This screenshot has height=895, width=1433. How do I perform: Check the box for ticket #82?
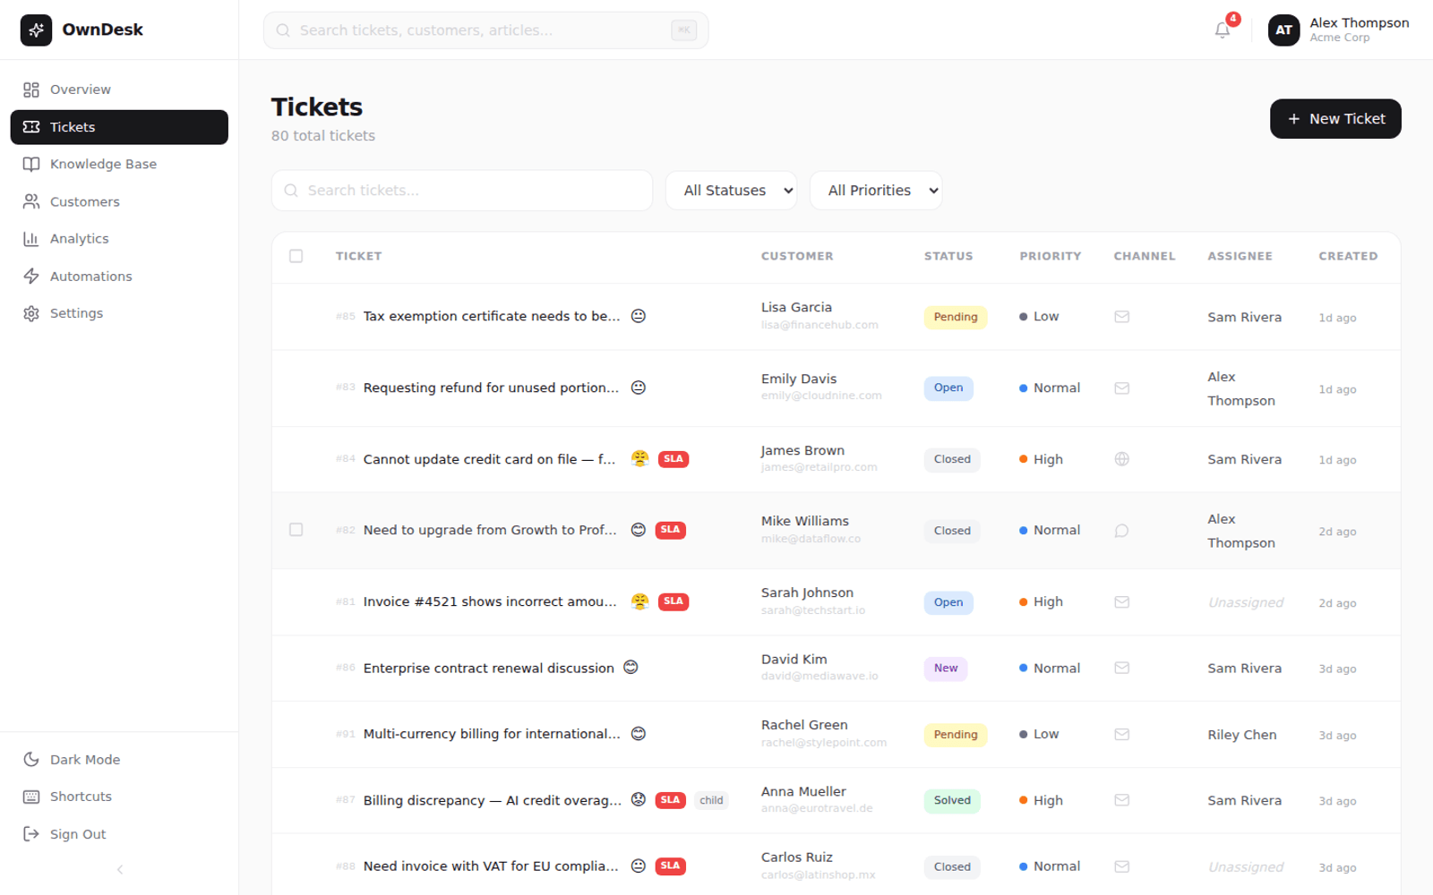pyautogui.click(x=296, y=530)
